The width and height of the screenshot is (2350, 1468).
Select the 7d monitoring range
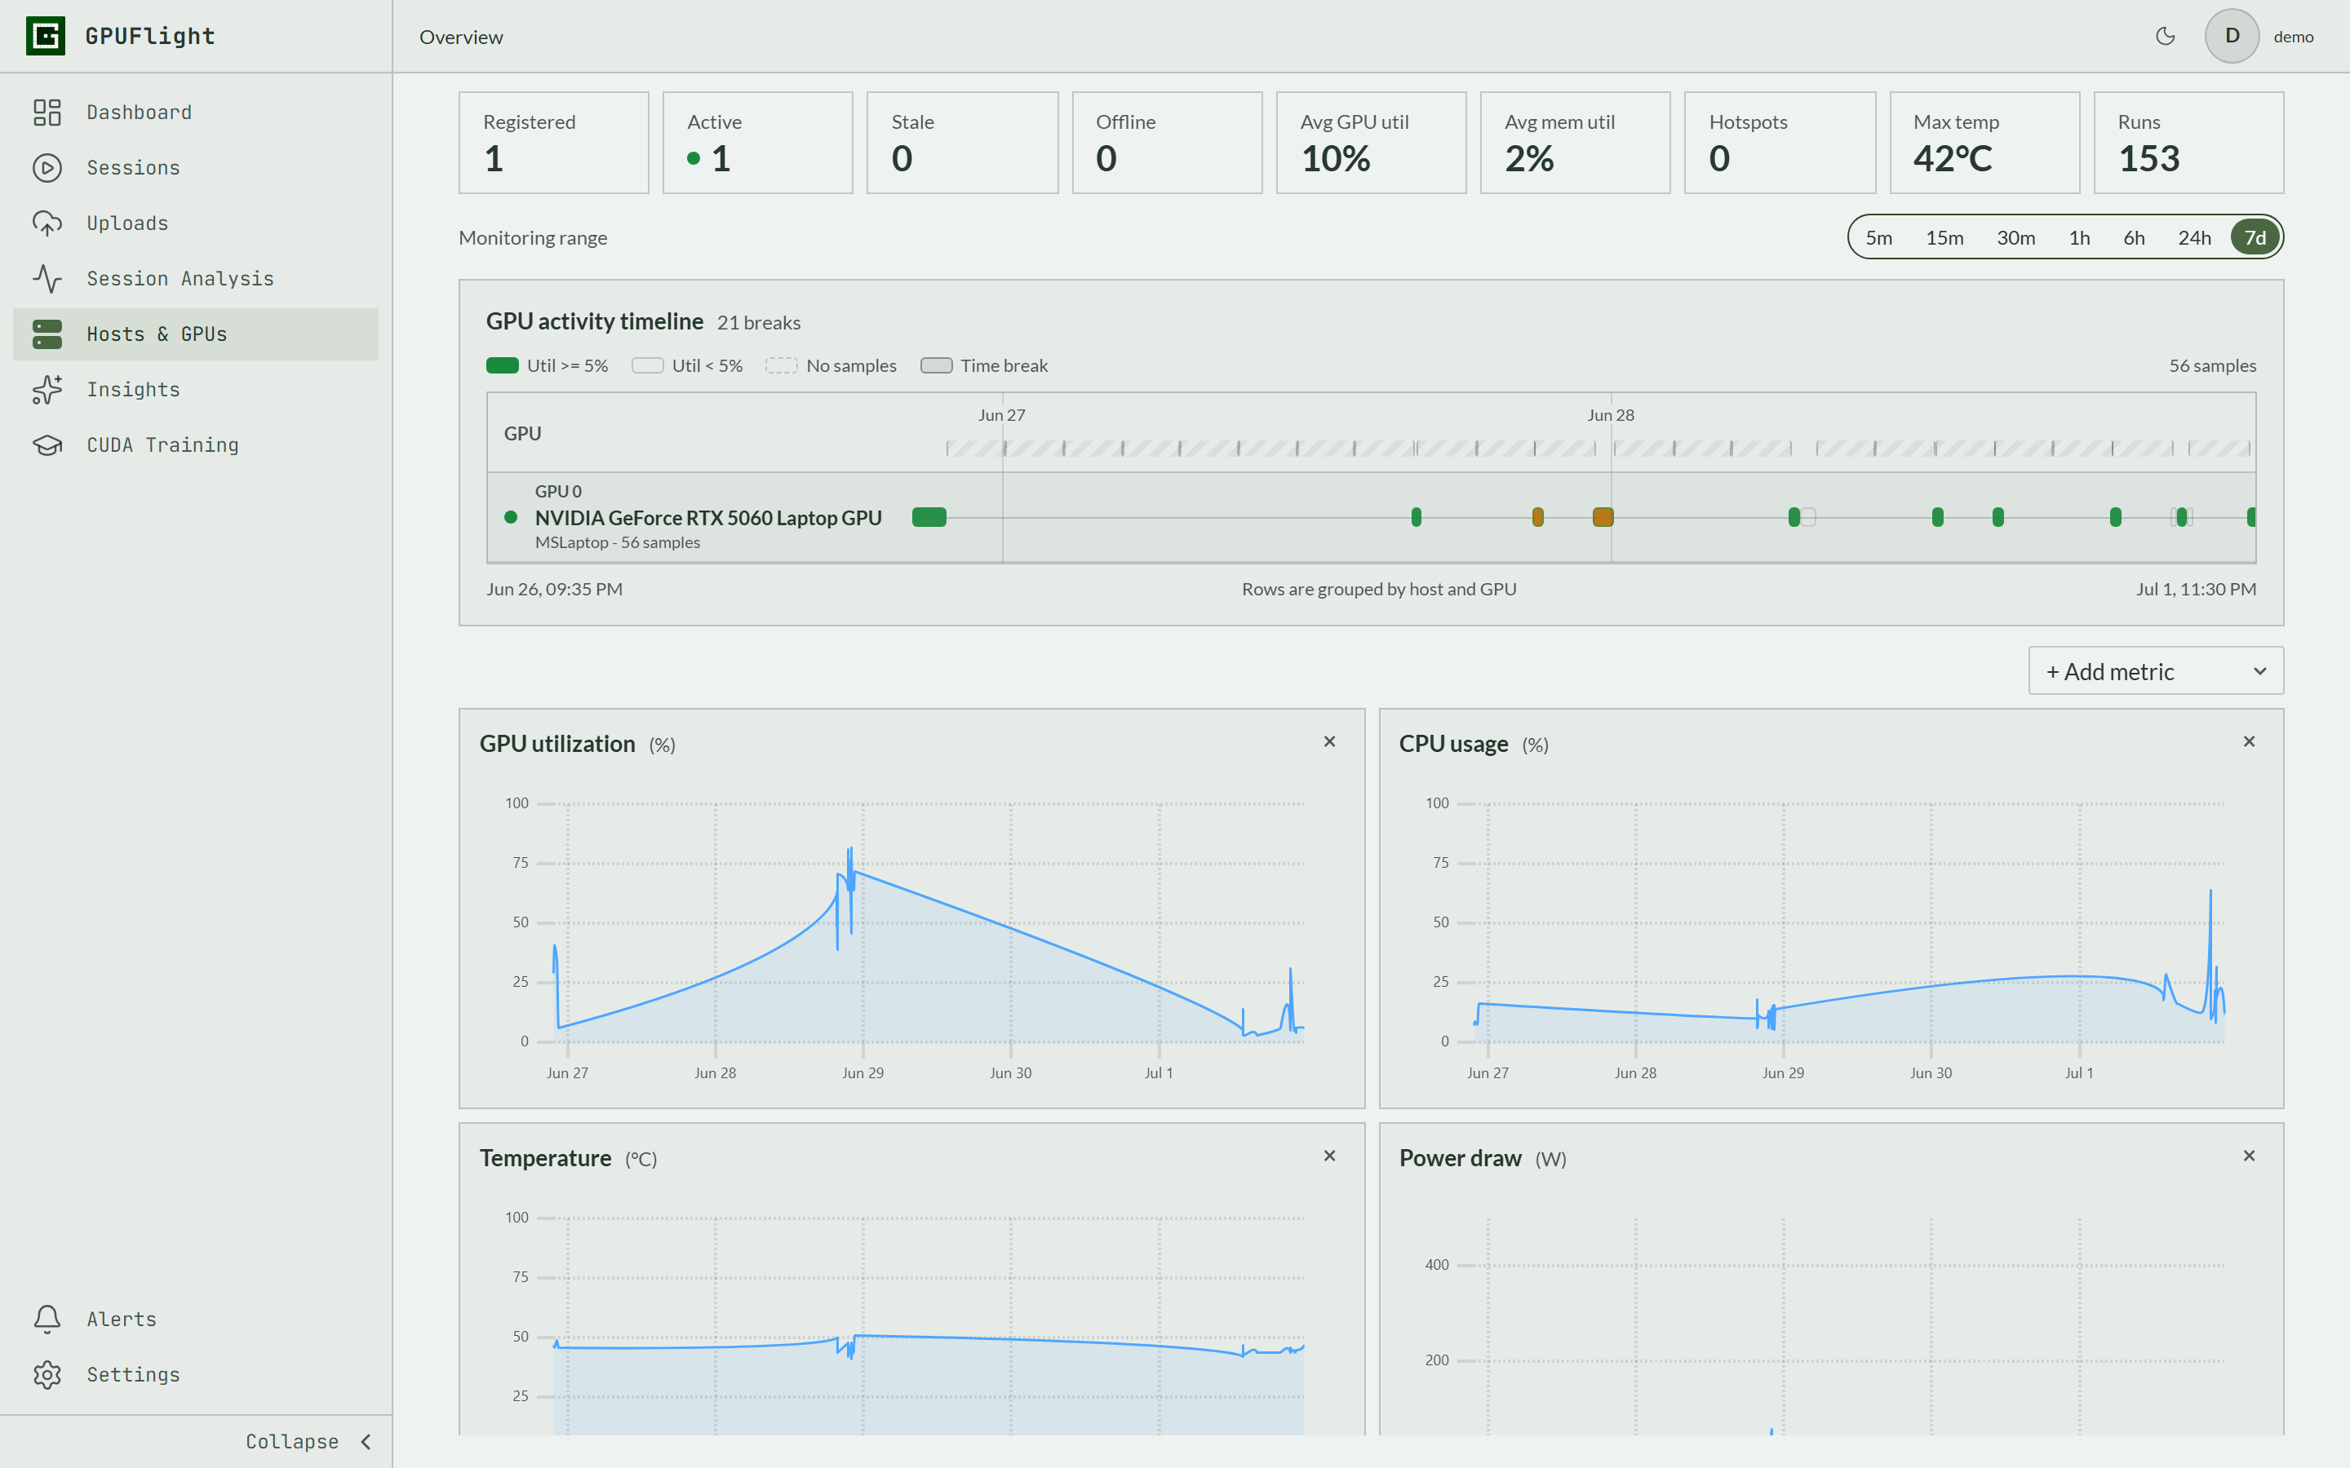point(2255,238)
